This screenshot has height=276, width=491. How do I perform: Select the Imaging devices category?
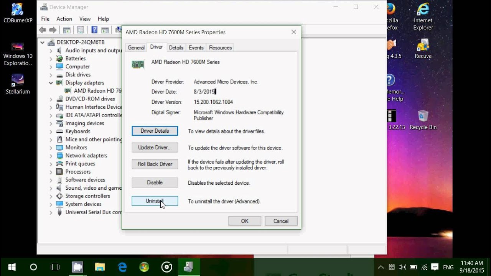[x=85, y=123]
